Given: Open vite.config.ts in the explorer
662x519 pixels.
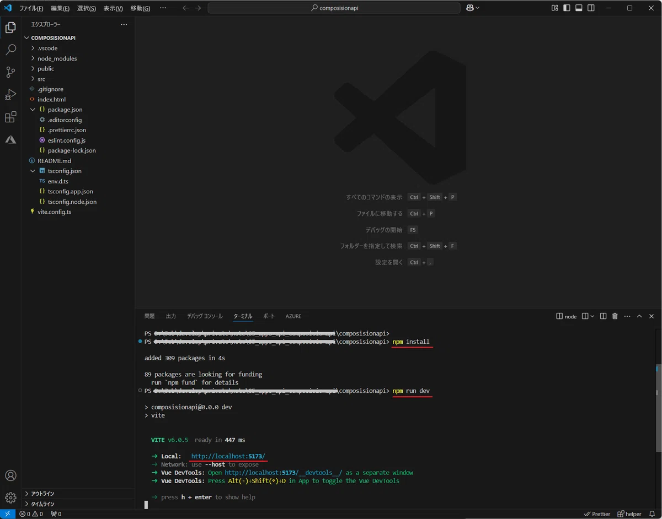Looking at the screenshot, I should click(78, 212).
